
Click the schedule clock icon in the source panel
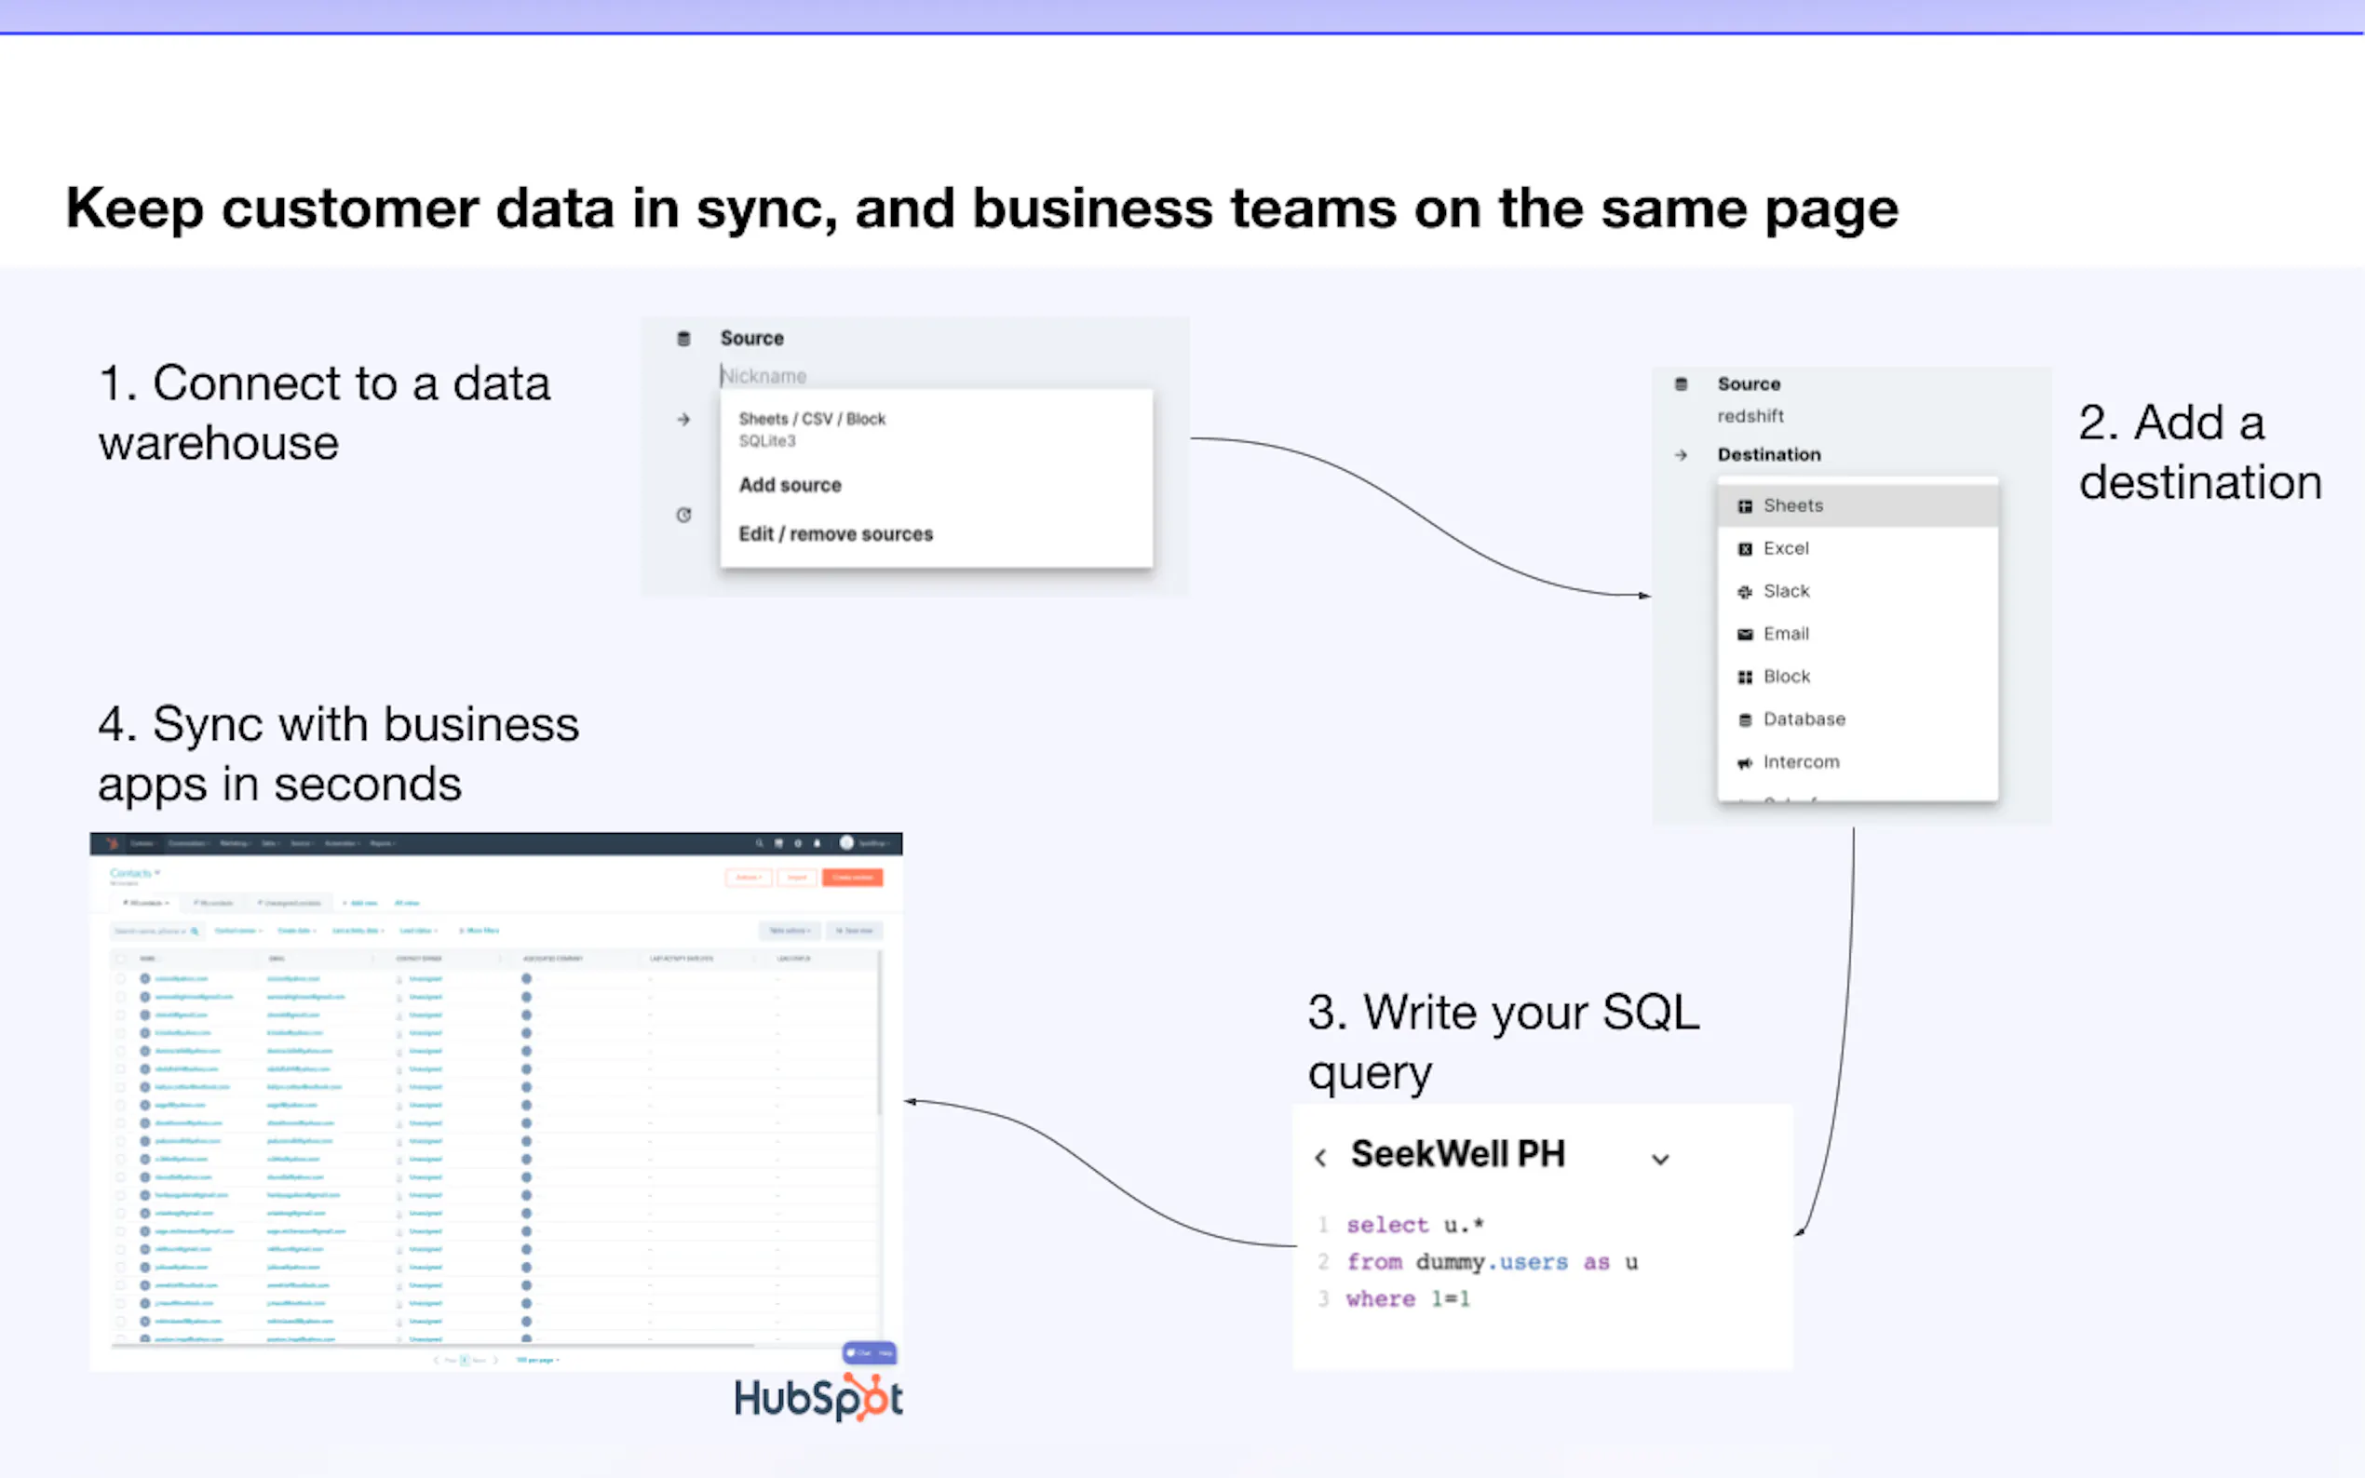point(683,515)
